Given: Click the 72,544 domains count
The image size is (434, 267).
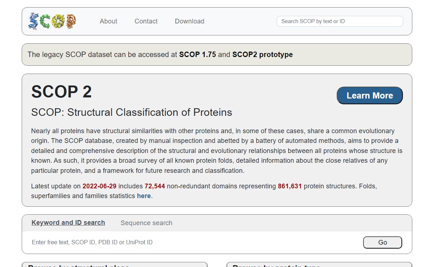Looking at the screenshot, I should (155, 186).
